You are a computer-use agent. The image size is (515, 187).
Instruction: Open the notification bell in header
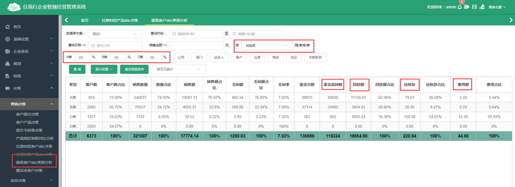tap(460, 7)
